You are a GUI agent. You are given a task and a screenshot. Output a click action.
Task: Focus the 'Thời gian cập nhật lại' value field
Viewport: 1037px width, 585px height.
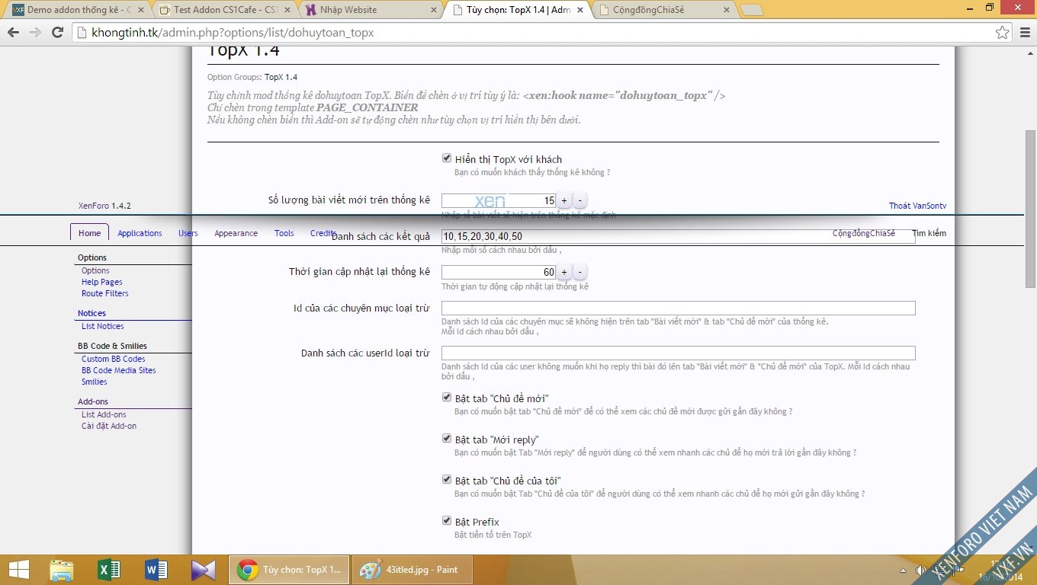coord(499,272)
